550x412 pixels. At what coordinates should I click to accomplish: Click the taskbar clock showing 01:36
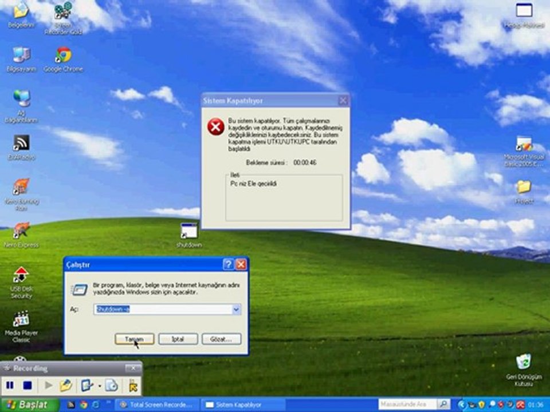[535, 405]
